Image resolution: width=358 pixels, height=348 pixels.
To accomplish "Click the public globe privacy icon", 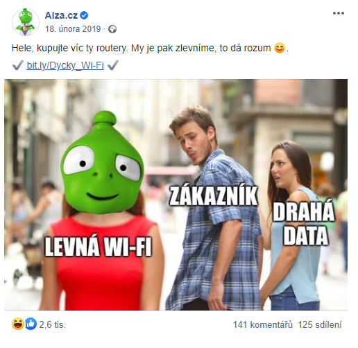I will click(x=112, y=29).
